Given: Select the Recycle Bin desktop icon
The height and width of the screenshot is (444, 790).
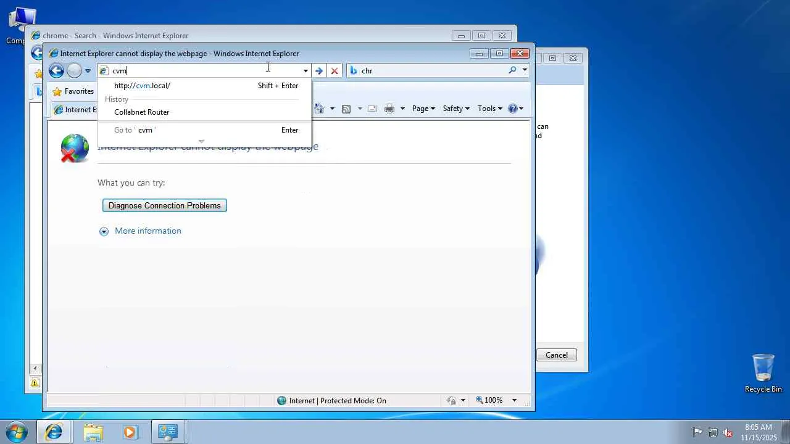Looking at the screenshot, I should pyautogui.click(x=763, y=372).
